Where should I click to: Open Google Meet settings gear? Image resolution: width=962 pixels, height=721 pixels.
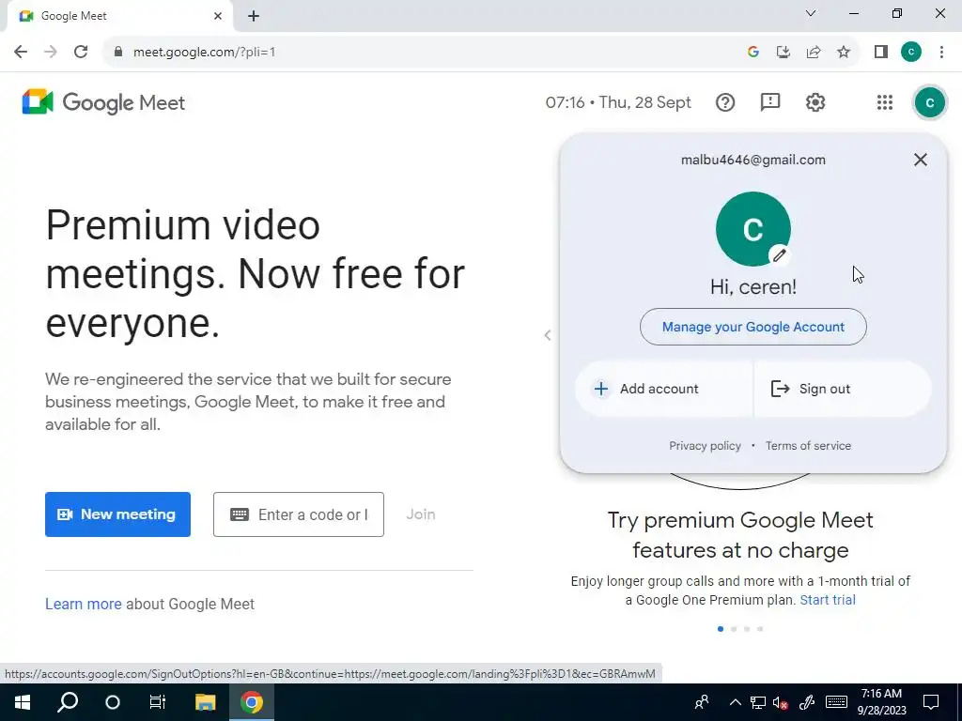click(815, 102)
